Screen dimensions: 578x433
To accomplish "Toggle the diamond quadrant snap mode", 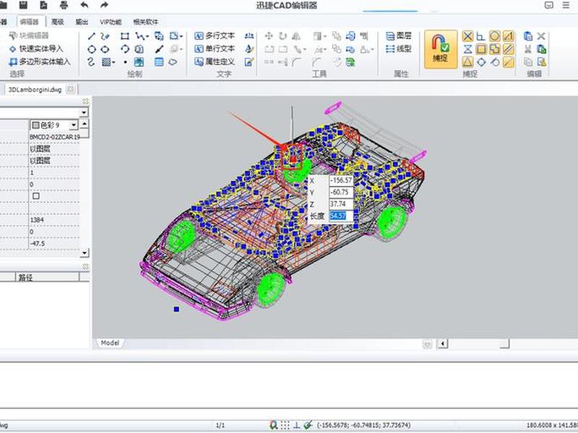I will pyautogui.click(x=481, y=62).
